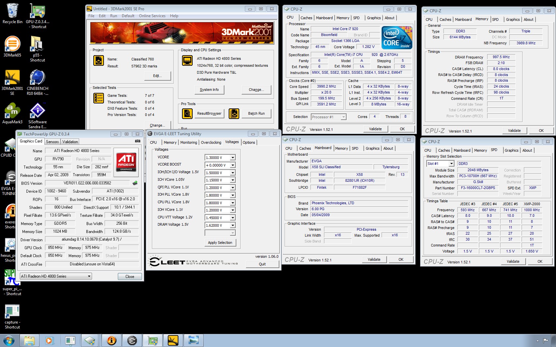Click the Batch Run button
The width and height of the screenshot is (556, 347).
[x=256, y=114]
